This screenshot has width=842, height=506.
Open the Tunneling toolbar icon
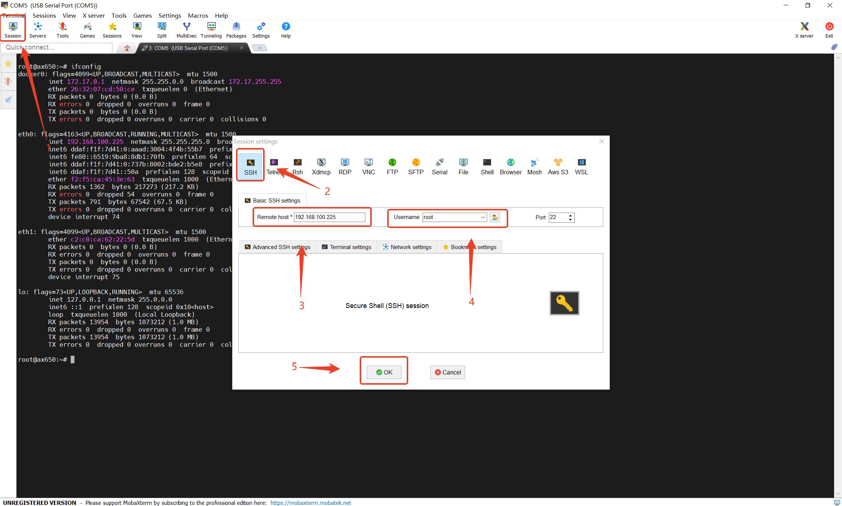211,30
